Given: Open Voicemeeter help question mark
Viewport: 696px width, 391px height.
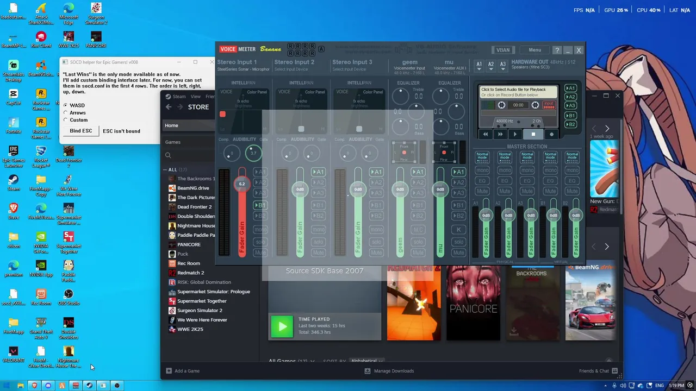Looking at the screenshot, I should [557, 50].
